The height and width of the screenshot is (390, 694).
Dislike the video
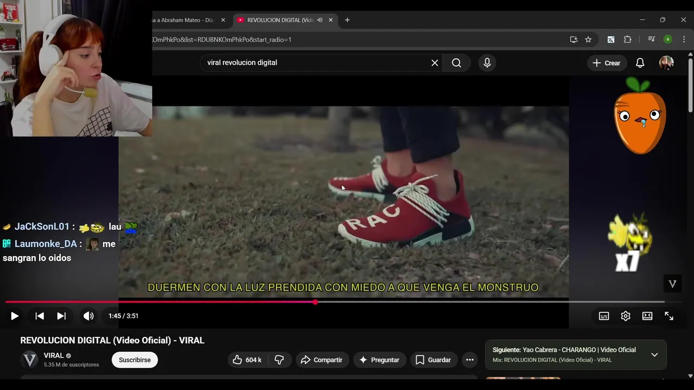tap(279, 360)
